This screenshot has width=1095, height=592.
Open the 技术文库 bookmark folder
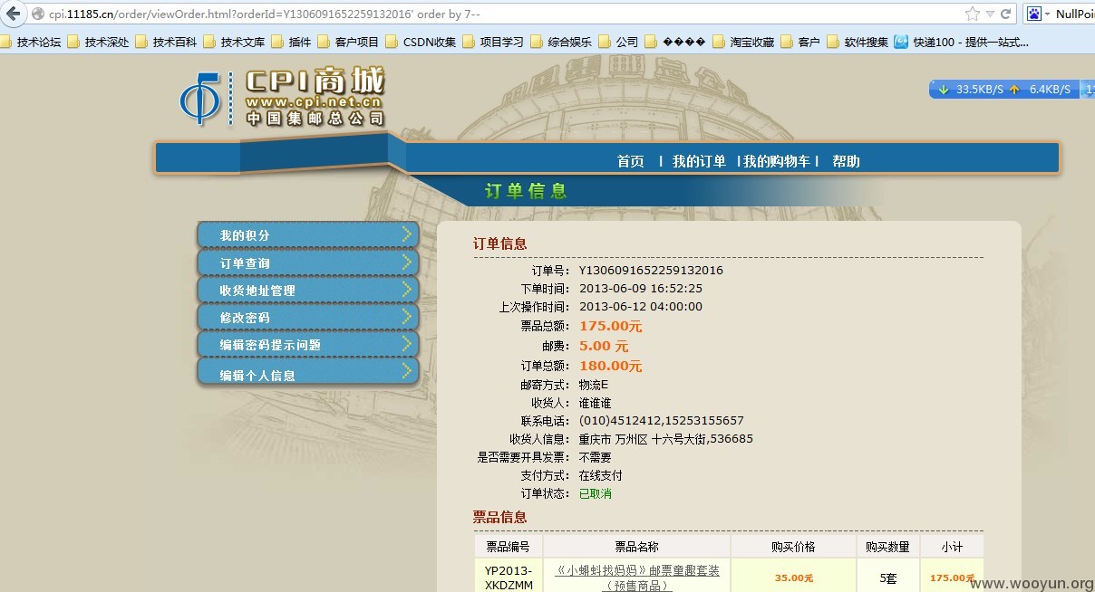(235, 42)
